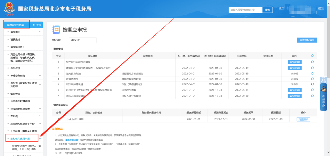
Task: Click refresh icon in table header row
Action: [x=312, y=56]
